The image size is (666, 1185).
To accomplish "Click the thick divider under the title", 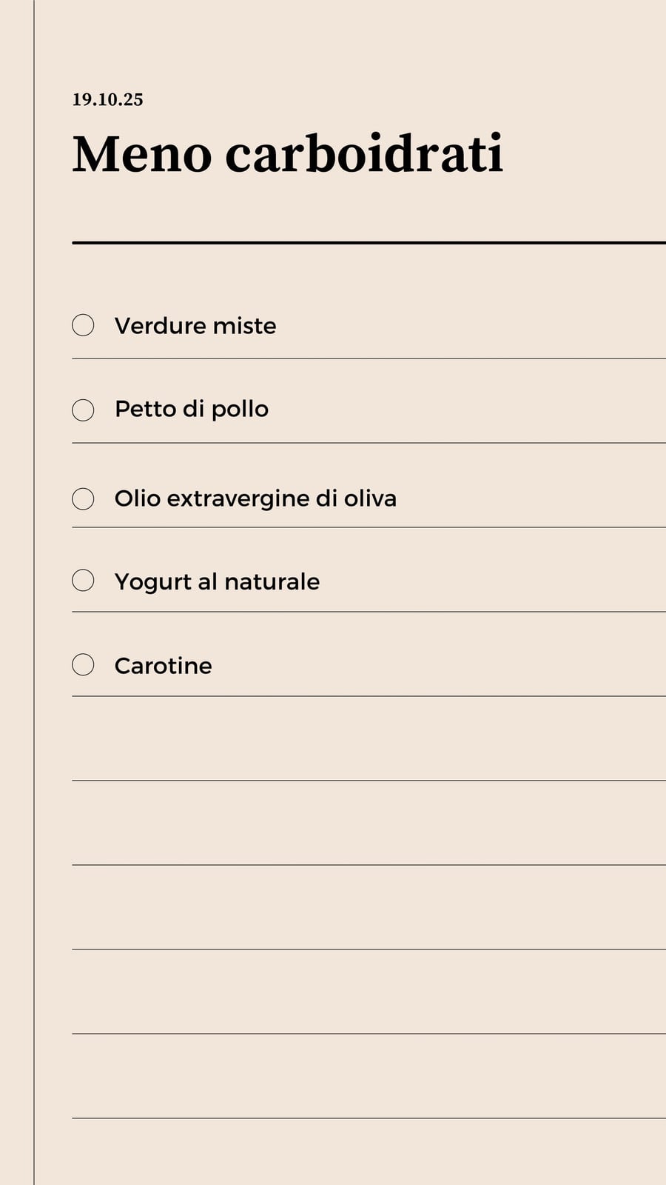I will pyautogui.click(x=369, y=242).
